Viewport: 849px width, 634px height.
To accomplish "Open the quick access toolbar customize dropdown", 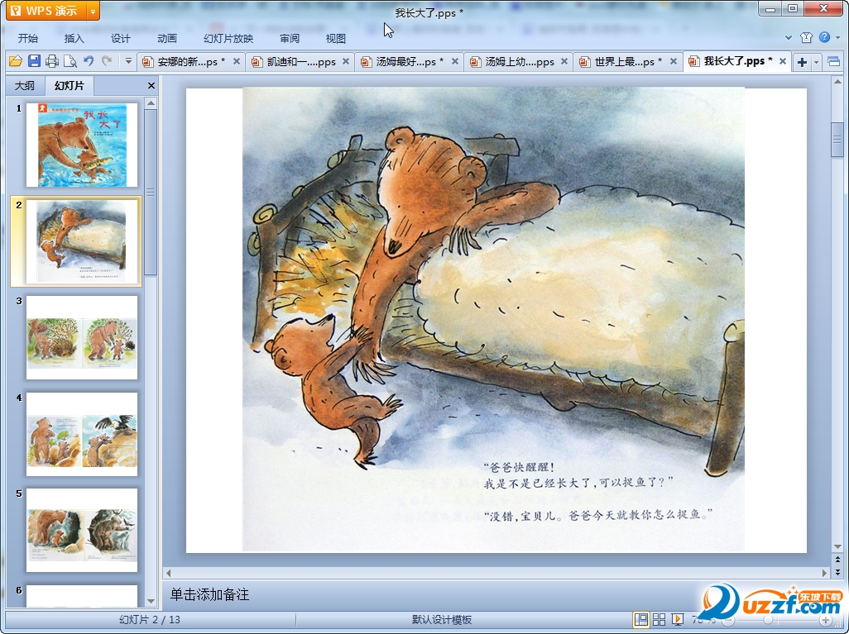I will [128, 61].
